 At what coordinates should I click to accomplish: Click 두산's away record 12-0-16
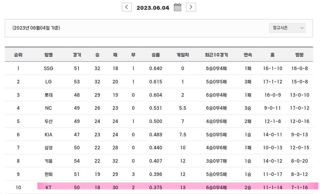(300, 121)
